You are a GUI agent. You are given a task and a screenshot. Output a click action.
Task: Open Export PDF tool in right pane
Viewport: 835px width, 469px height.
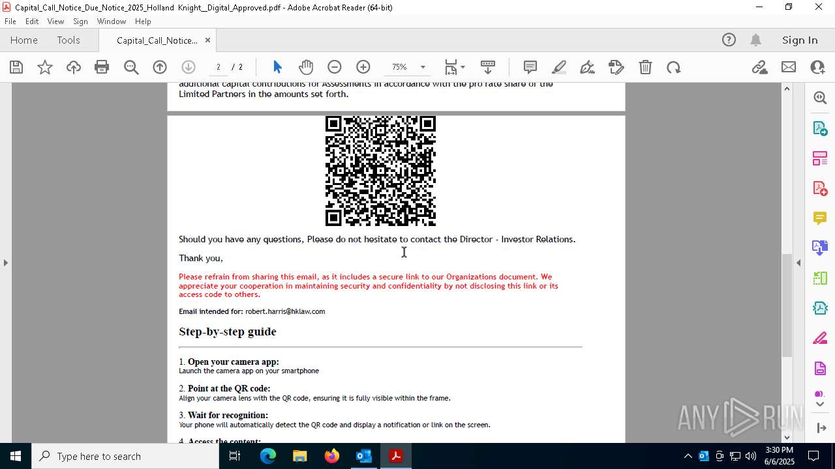[x=820, y=128]
